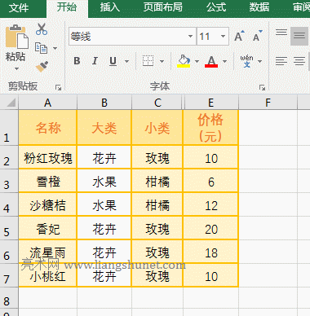The width and height of the screenshot is (310, 316).
Task: Increase font size with the larger A icon
Action: click(239, 36)
